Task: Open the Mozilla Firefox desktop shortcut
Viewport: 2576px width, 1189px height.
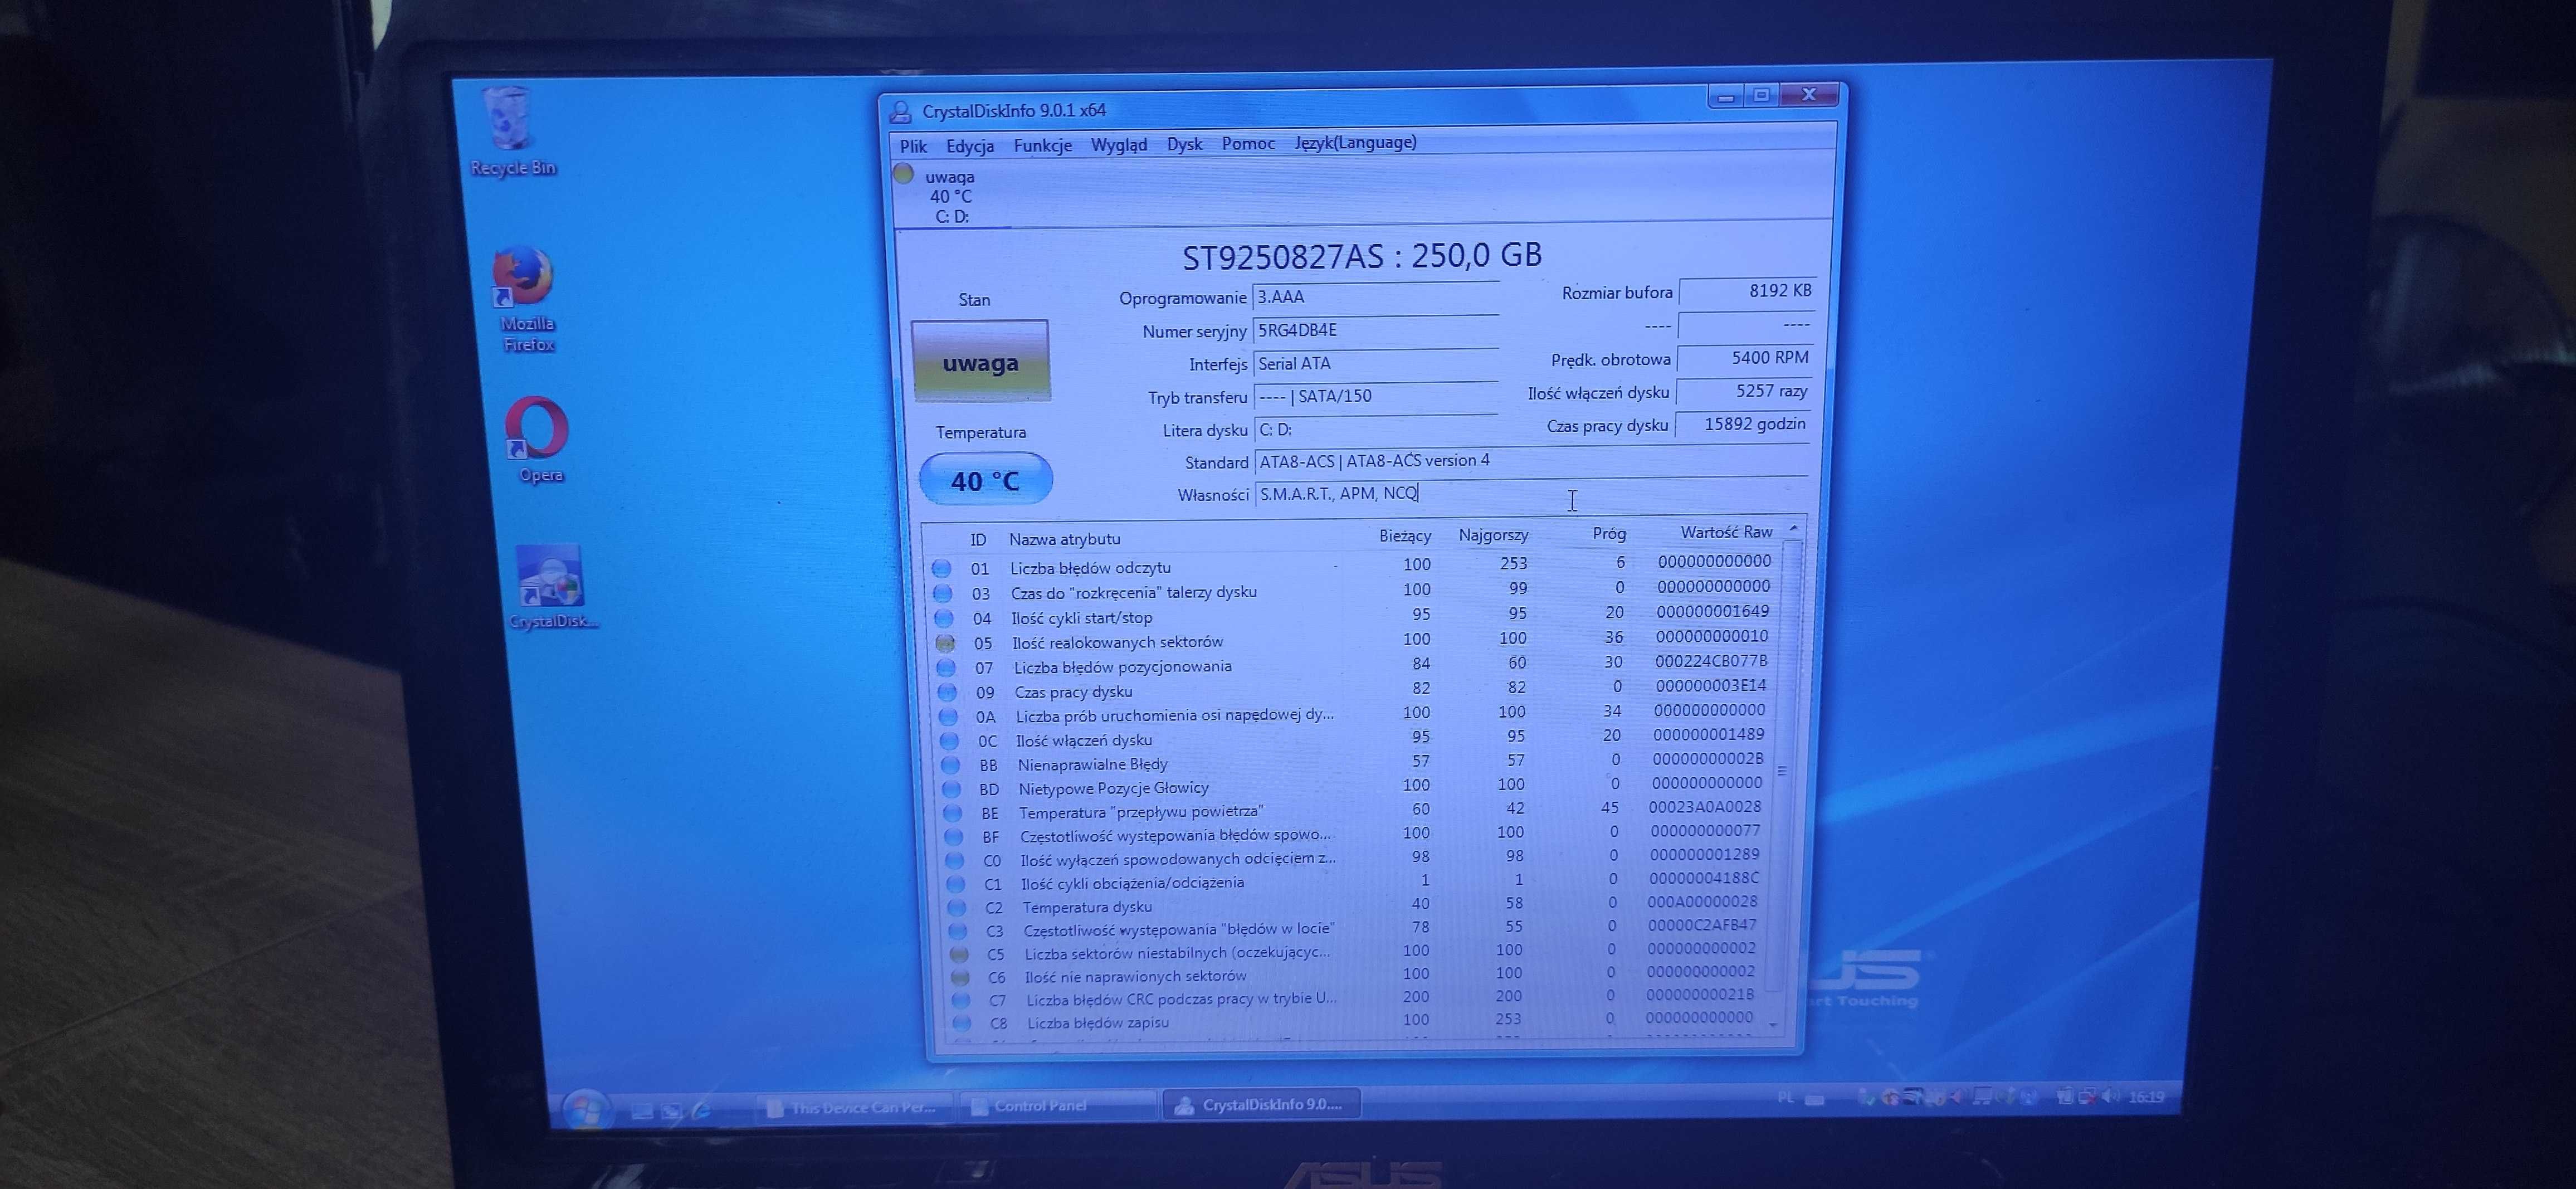Action: [526, 299]
